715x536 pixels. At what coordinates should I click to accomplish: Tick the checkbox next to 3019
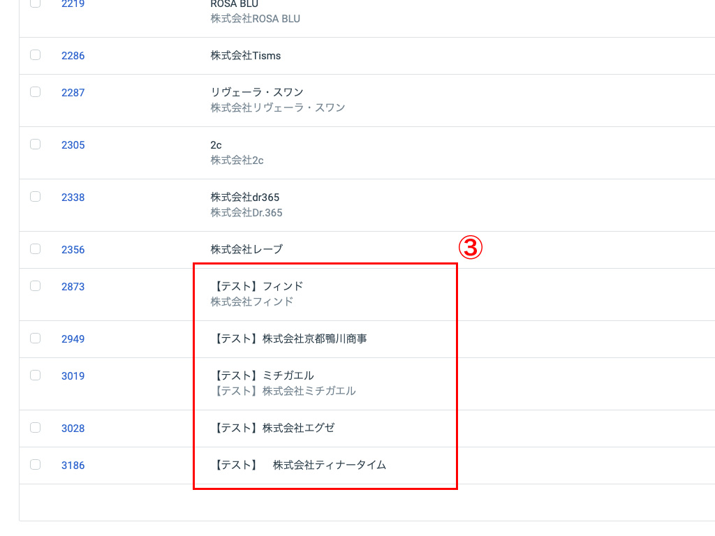coord(35,375)
